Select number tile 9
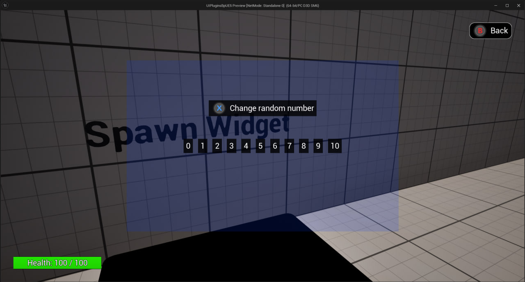This screenshot has height=282, width=525. click(318, 146)
